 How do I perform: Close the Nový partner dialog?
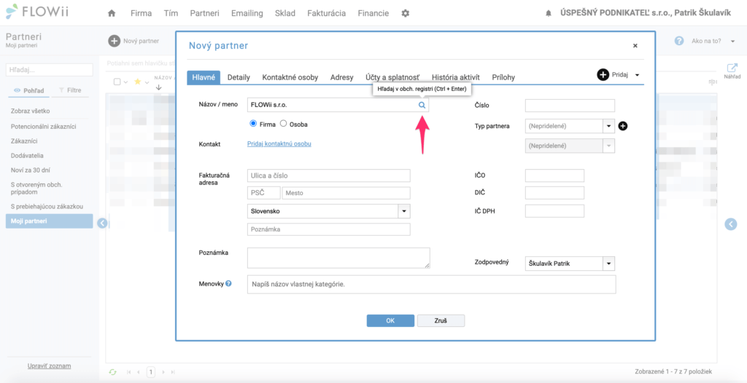click(635, 46)
